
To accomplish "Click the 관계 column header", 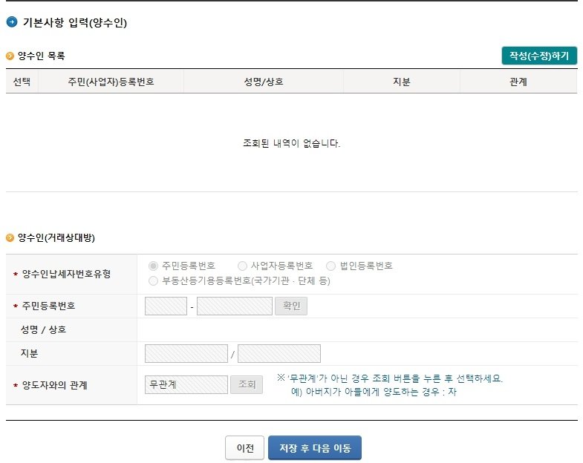I will pyautogui.click(x=518, y=82).
